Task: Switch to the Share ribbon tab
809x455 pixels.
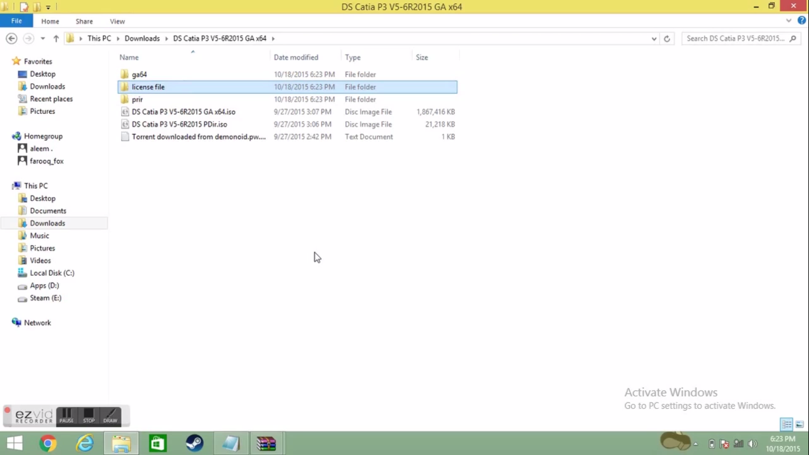Action: point(84,21)
